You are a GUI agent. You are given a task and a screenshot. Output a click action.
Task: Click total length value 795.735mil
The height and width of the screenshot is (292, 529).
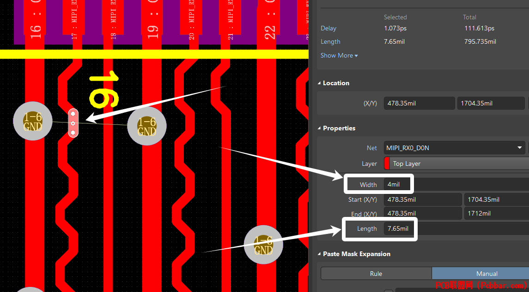[x=480, y=42]
